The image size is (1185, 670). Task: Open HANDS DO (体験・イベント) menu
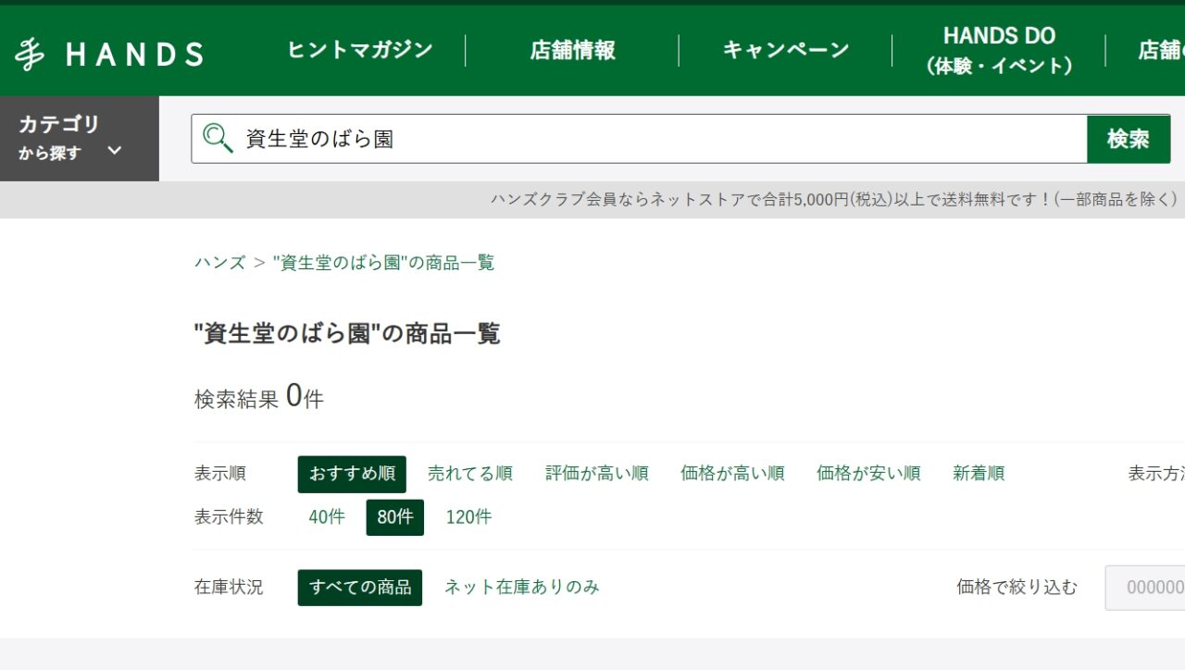click(999, 50)
